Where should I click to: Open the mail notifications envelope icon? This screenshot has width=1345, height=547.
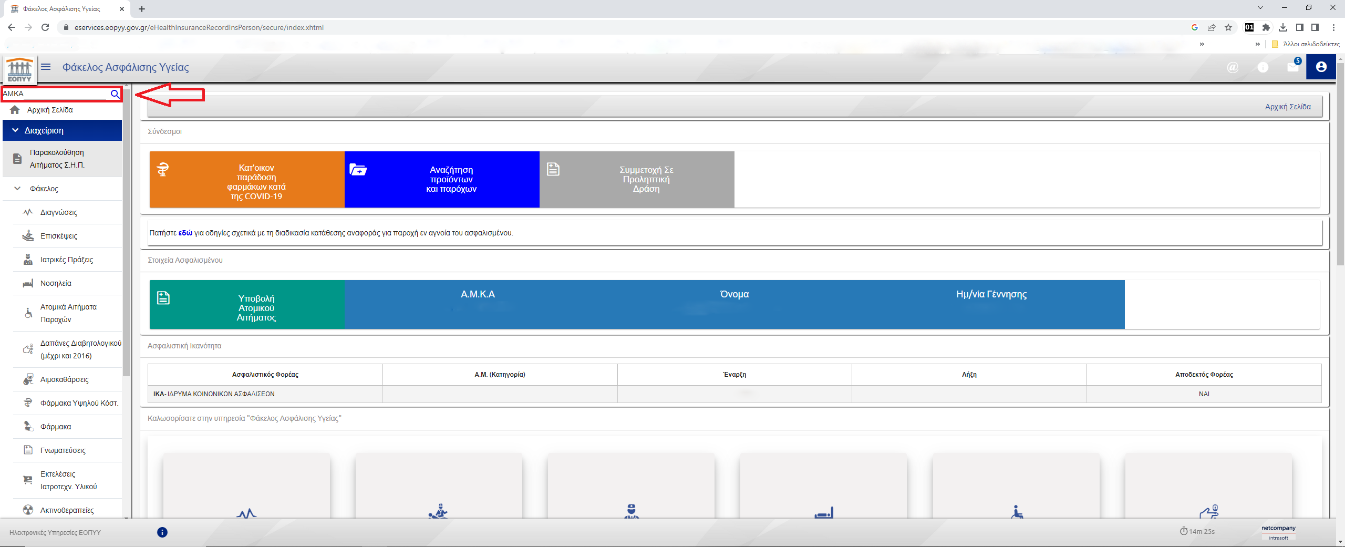click(x=1292, y=67)
